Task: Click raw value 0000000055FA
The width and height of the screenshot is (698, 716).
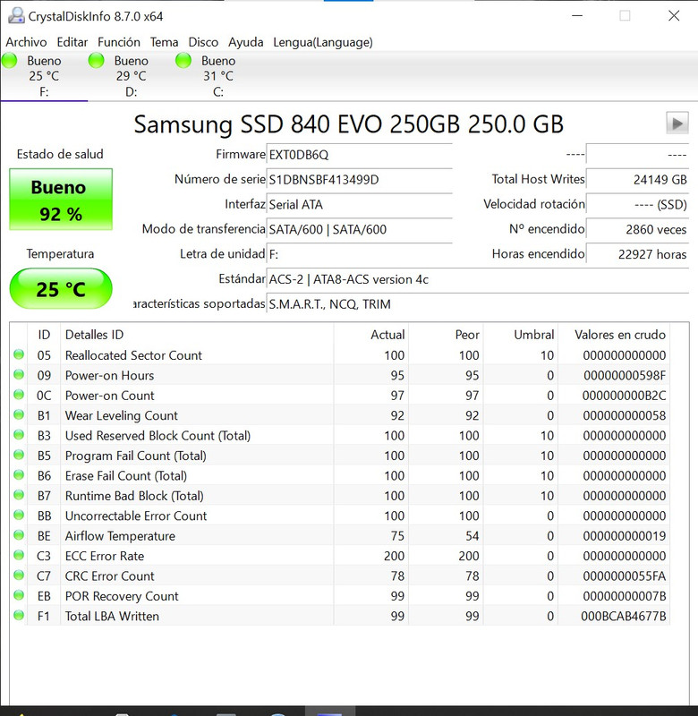Action: (625, 576)
